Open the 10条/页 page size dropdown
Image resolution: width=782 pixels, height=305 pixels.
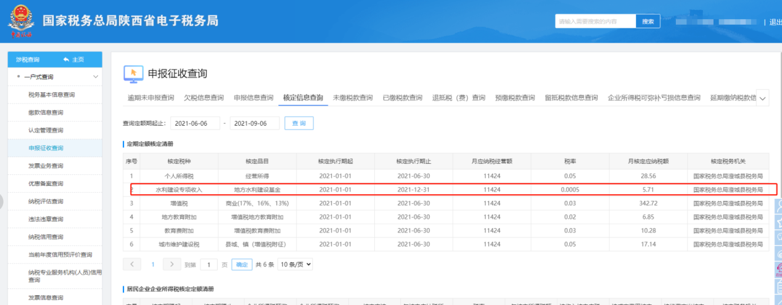point(295,264)
